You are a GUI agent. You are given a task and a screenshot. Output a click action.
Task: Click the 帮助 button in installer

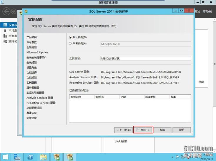182,130
